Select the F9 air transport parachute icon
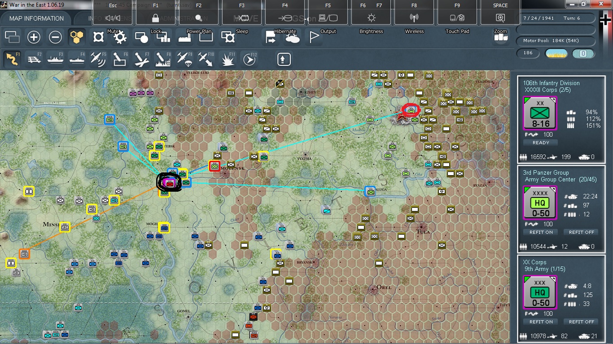Viewport: 613px width, 344px height. click(184, 59)
